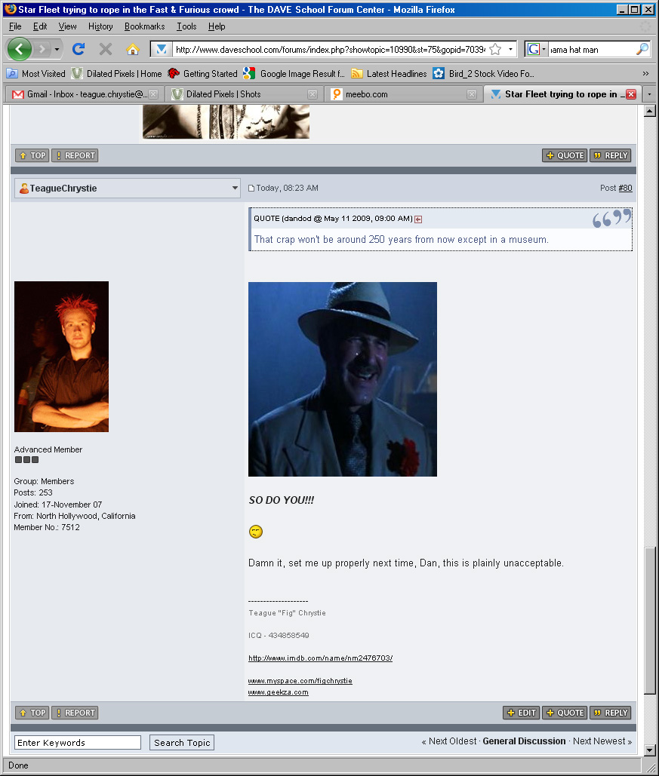
Task: Open the www.geekza.com link
Action: click(x=278, y=692)
